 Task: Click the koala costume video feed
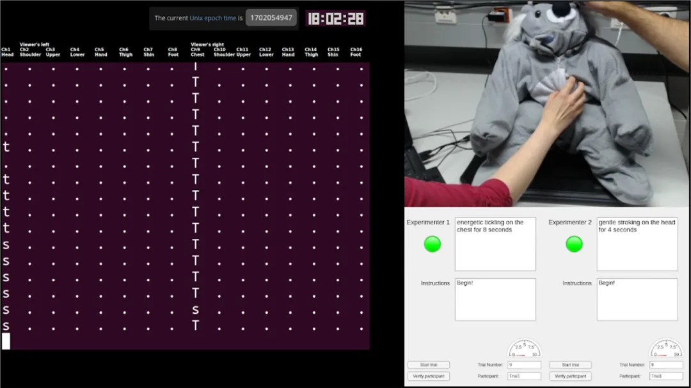coord(547,104)
